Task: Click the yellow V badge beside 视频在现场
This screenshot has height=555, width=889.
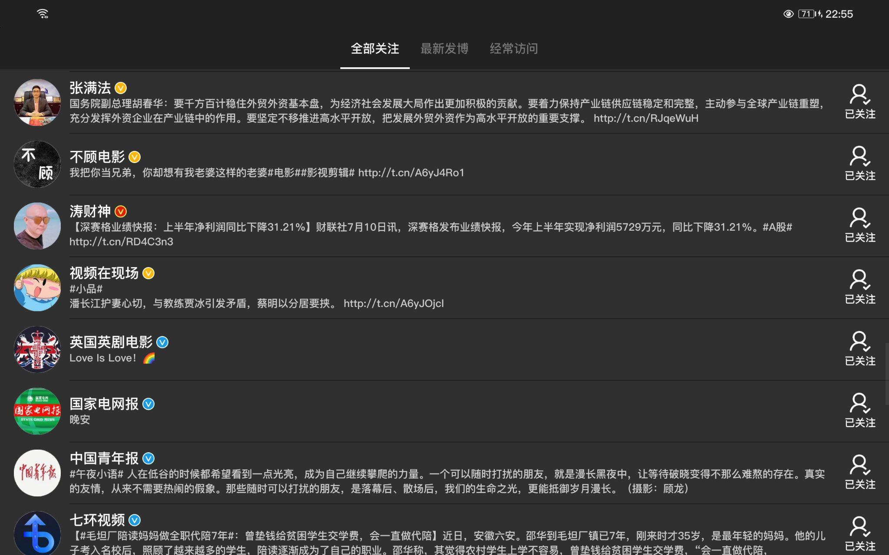Action: pos(148,274)
